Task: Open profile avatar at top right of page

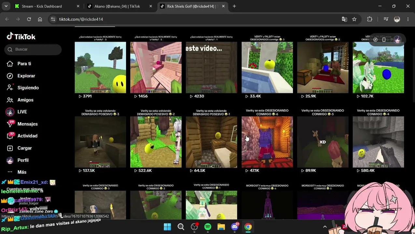Action: (x=397, y=40)
